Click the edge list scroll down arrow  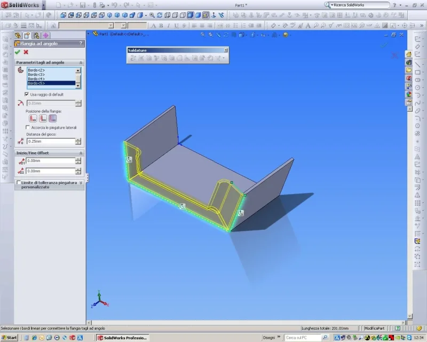(78, 85)
